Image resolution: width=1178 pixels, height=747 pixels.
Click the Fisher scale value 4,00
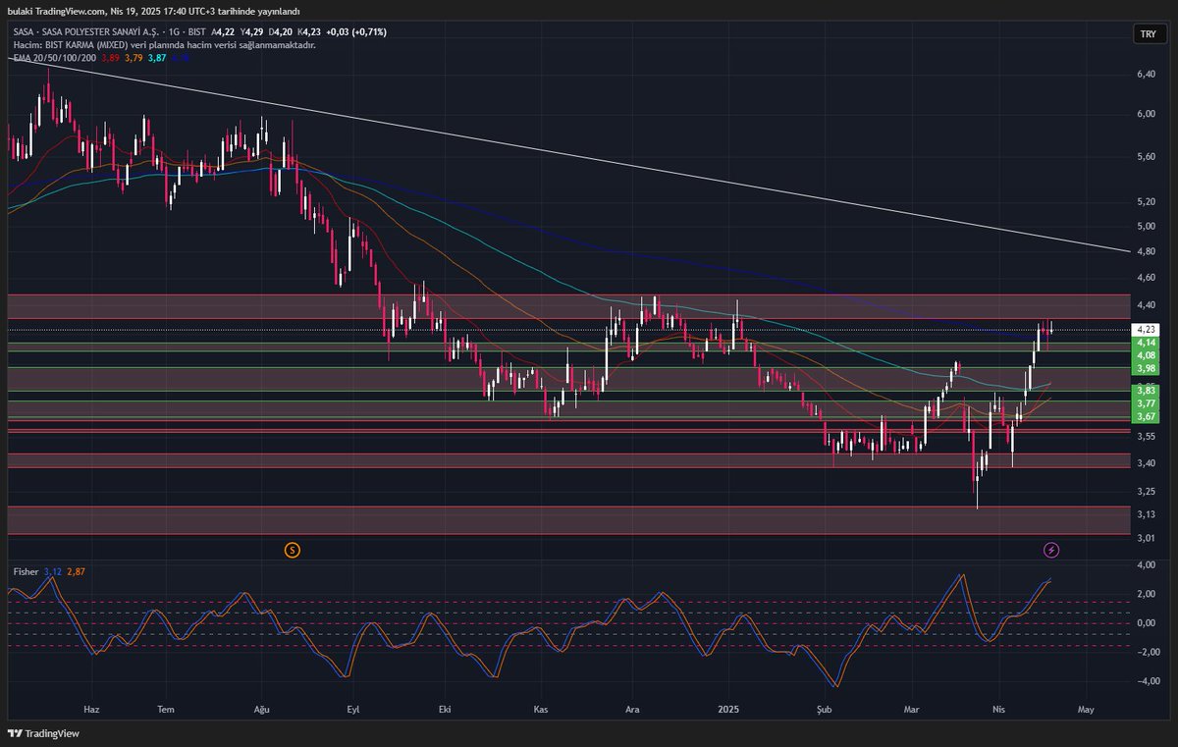pos(1146,565)
